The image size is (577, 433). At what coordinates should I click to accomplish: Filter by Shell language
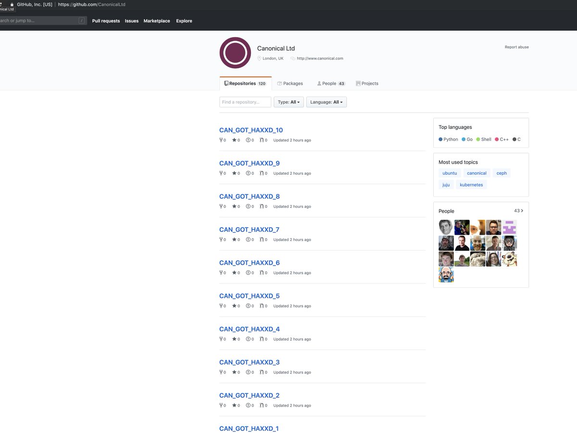[x=484, y=140]
